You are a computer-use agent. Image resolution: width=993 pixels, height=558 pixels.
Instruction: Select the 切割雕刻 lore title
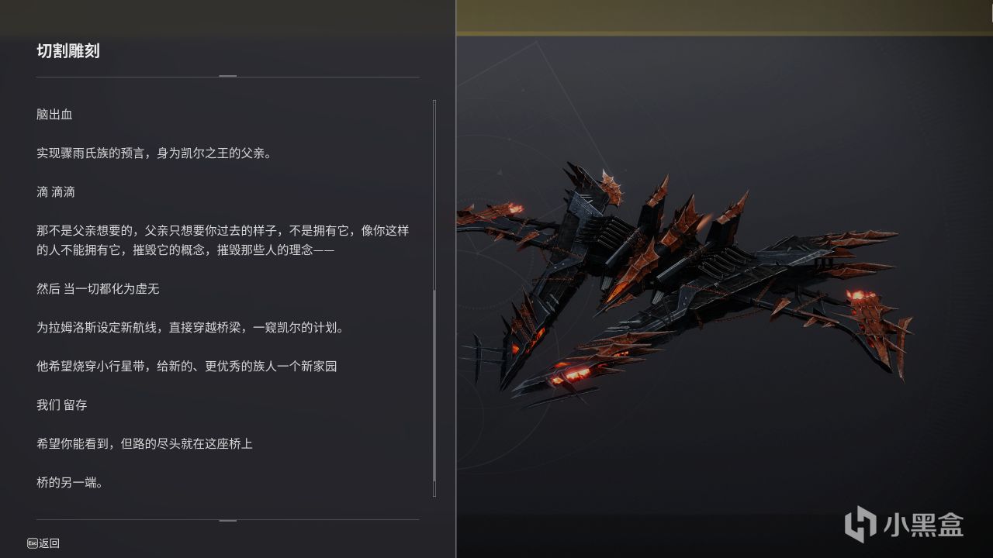point(68,51)
